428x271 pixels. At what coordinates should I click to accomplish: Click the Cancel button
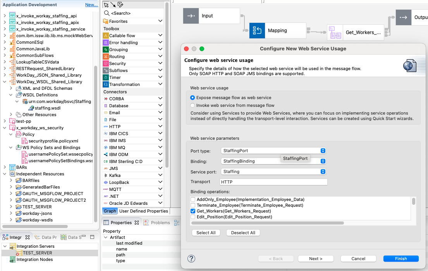(x=358, y=259)
